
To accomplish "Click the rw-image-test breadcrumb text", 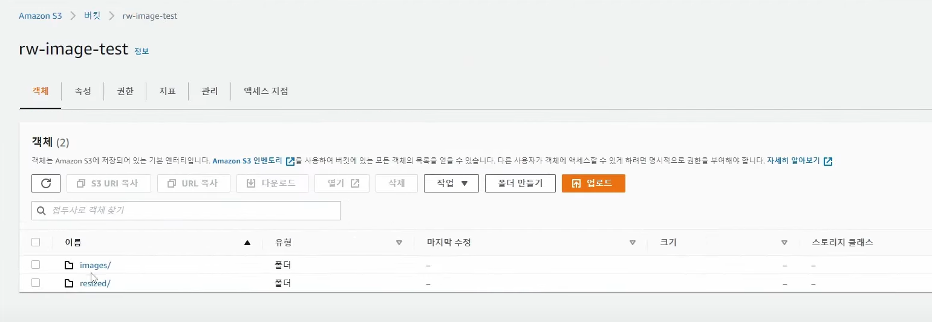I will (150, 16).
